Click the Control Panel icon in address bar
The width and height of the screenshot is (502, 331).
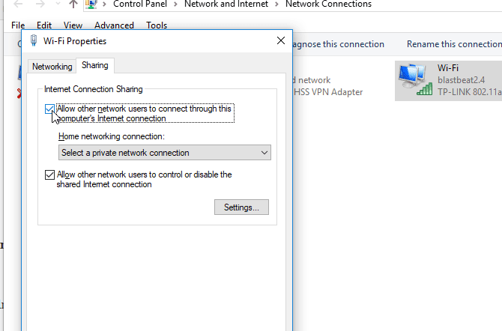pyautogui.click(x=91, y=4)
